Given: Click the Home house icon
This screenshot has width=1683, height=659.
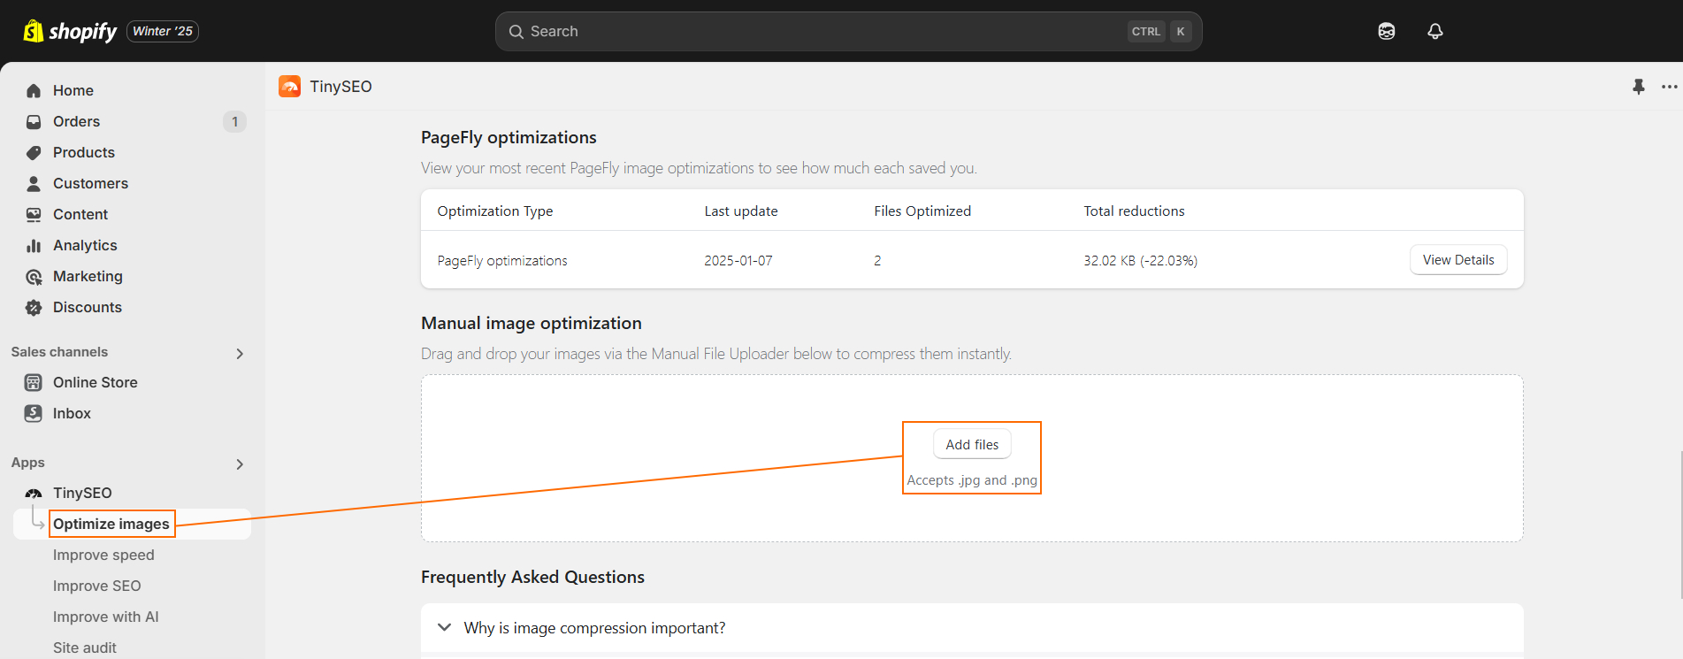Looking at the screenshot, I should (34, 90).
